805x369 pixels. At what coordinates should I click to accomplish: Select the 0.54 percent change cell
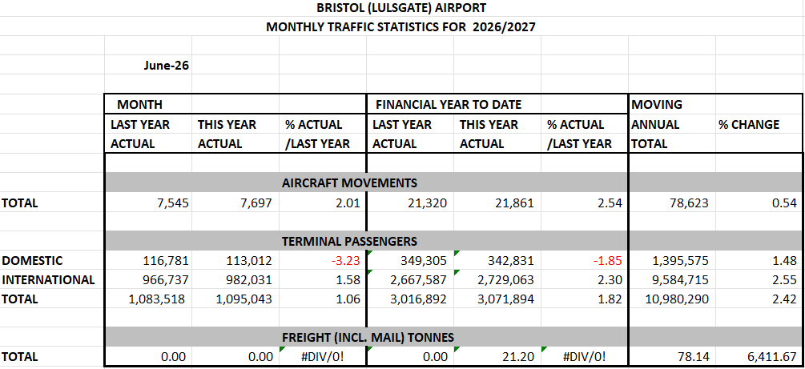pos(759,203)
